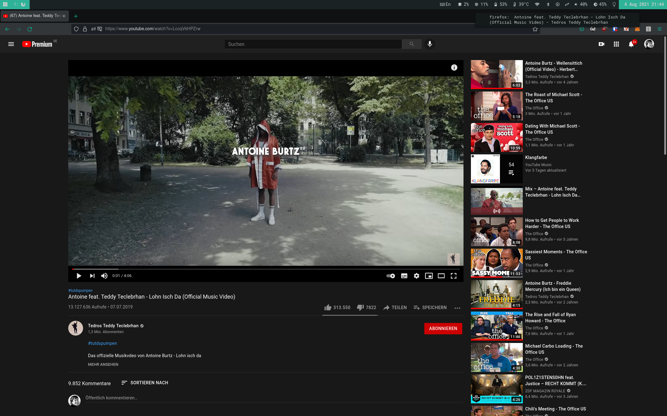Open the account avatar menu

649,44
